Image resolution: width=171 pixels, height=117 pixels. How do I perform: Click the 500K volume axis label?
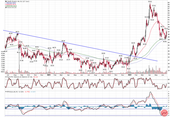(x=3, y=72)
